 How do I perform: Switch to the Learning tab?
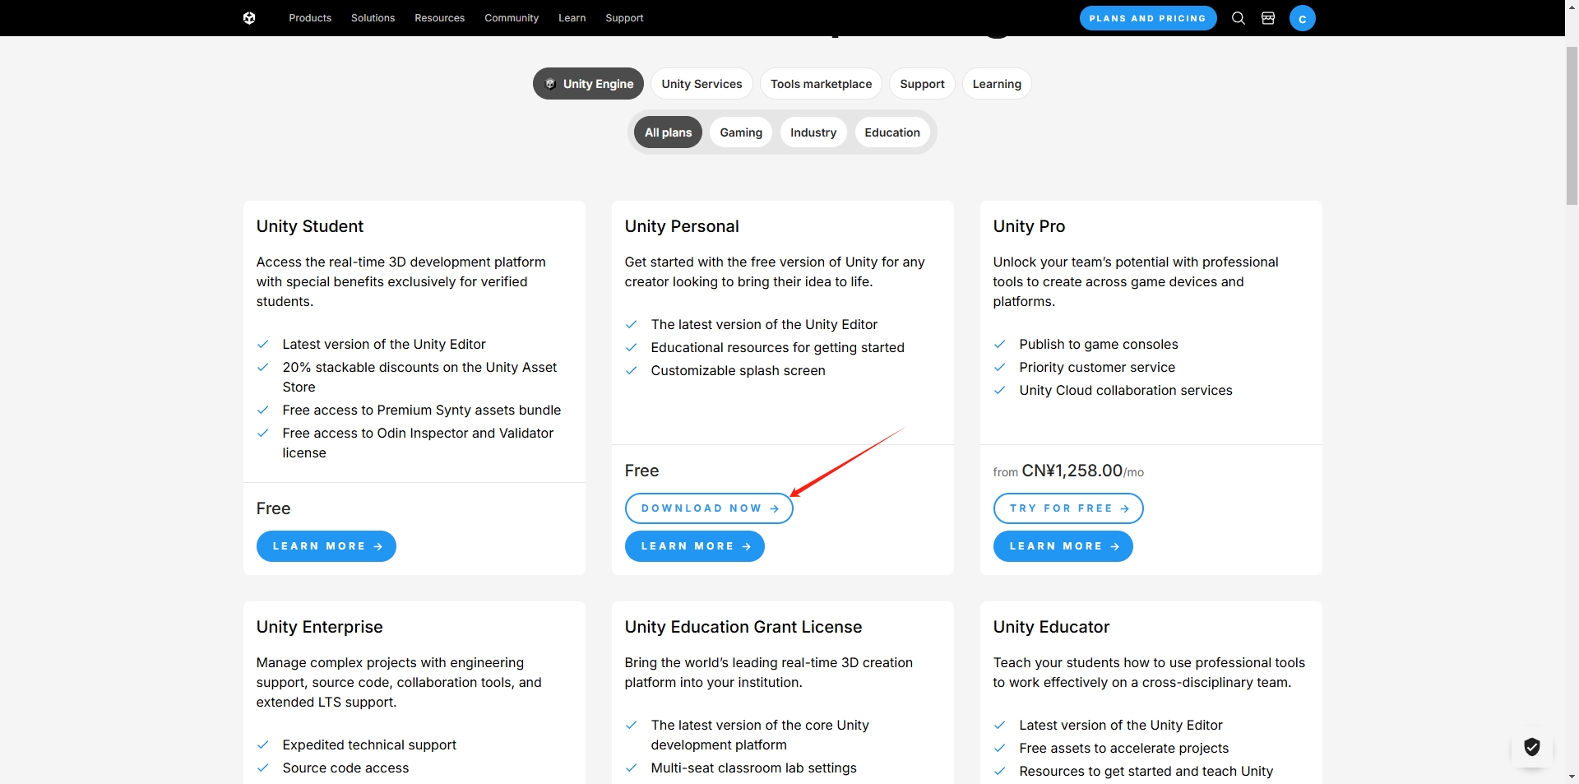997,84
